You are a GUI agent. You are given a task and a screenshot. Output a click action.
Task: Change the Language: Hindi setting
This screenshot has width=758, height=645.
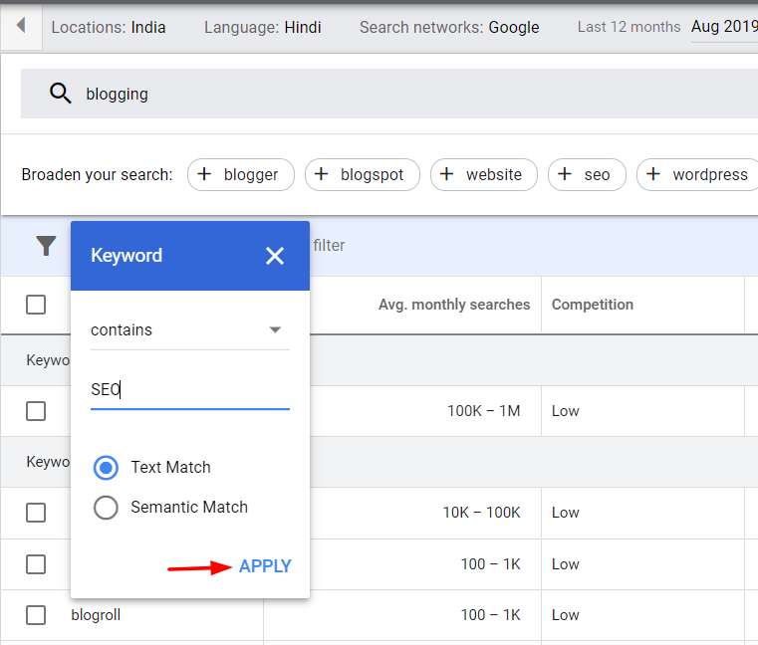pos(263,27)
